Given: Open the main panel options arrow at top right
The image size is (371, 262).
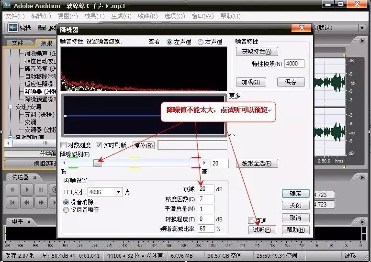Looking at the screenshot, I should (x=362, y=41).
